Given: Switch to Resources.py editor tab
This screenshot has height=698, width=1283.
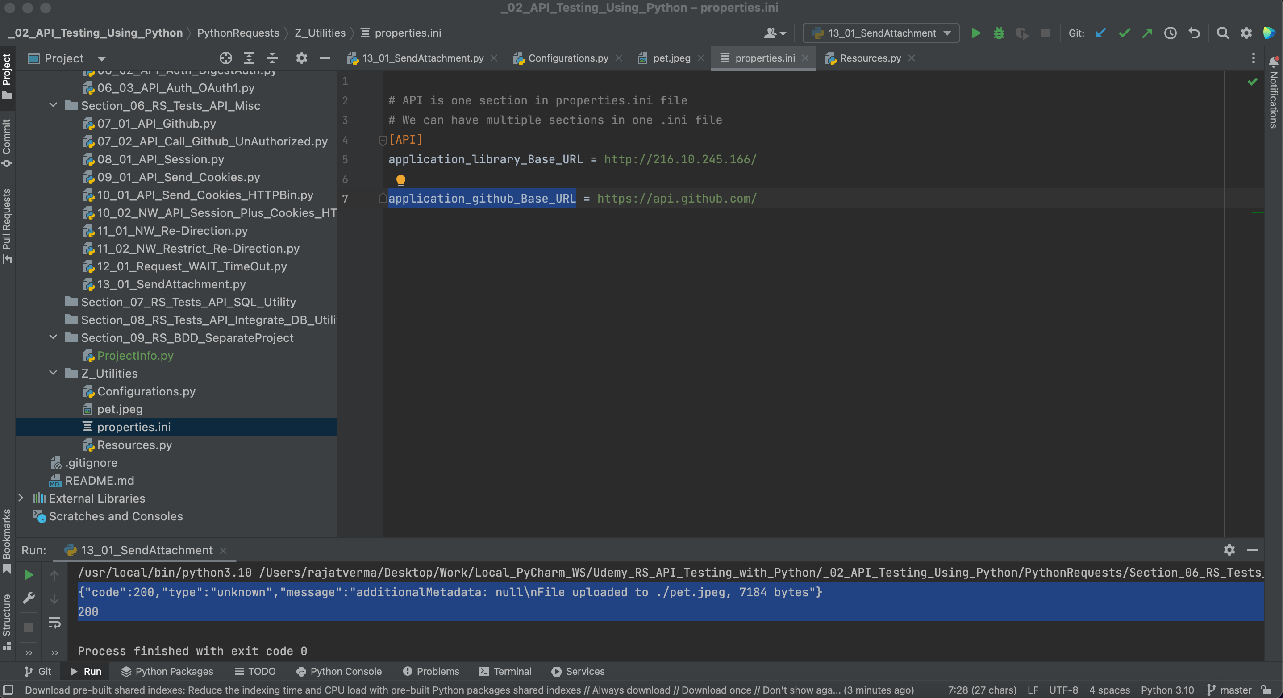Looking at the screenshot, I should [x=870, y=58].
